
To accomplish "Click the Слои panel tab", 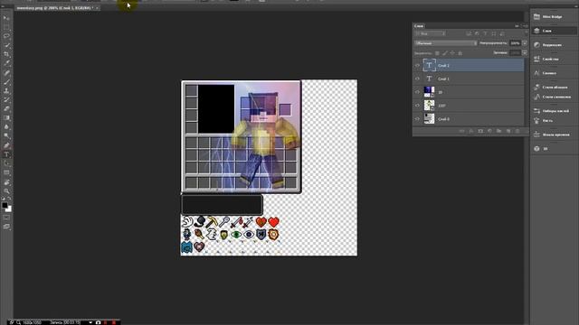I will [x=419, y=26].
